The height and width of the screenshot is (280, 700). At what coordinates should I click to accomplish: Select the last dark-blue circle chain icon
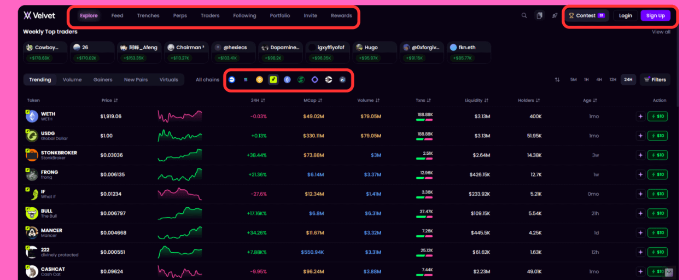click(342, 80)
